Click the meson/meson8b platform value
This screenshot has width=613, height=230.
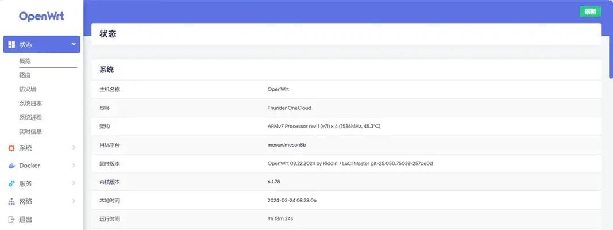pyautogui.click(x=287, y=145)
